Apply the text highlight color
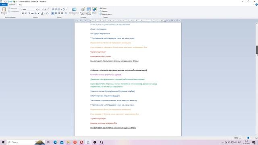Viewport: 258px width, 145px height. coord(47,13)
